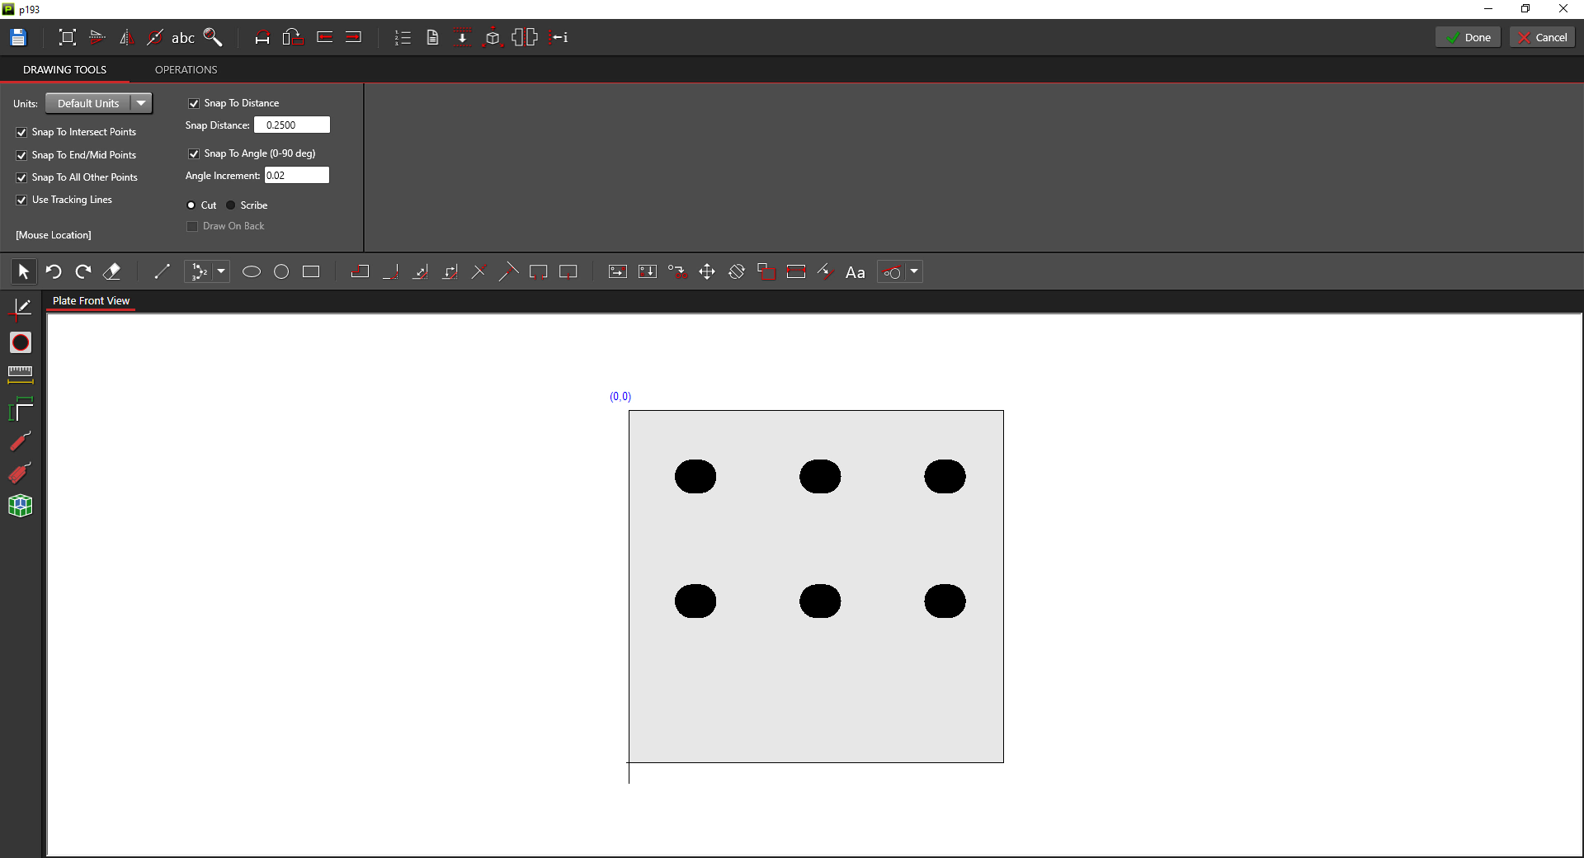Click the numbered list icon in top toolbar
The image size is (1584, 858).
pyautogui.click(x=403, y=37)
